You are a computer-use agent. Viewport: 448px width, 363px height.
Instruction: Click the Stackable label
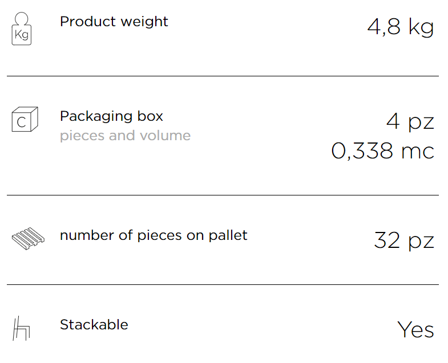pos(94,325)
